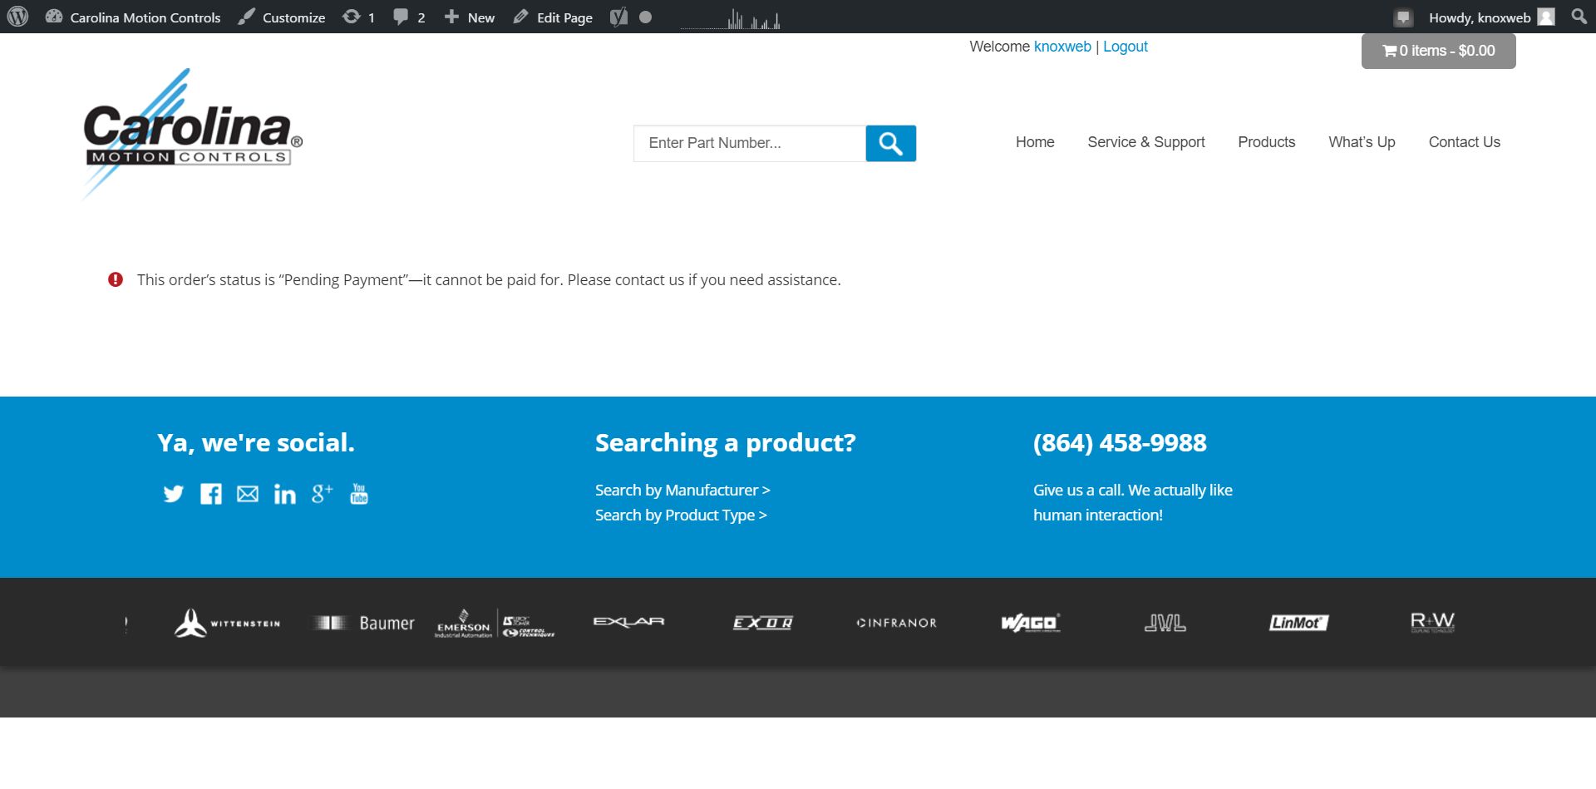
Task: Click the WAGO brand logo
Action: (x=1031, y=623)
